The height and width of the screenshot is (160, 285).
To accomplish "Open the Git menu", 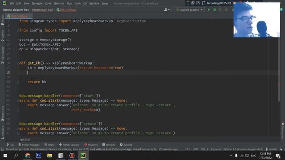I will [85, 4].
